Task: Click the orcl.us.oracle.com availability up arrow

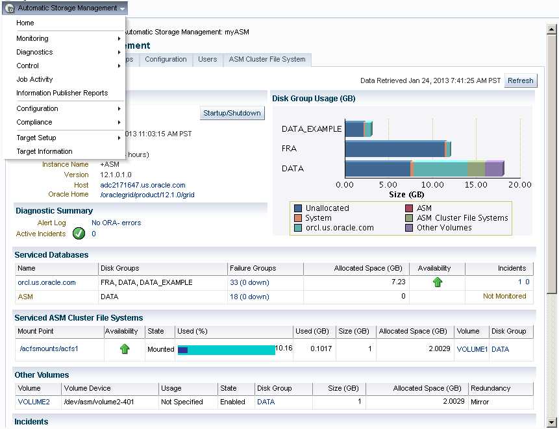Action: [438, 282]
